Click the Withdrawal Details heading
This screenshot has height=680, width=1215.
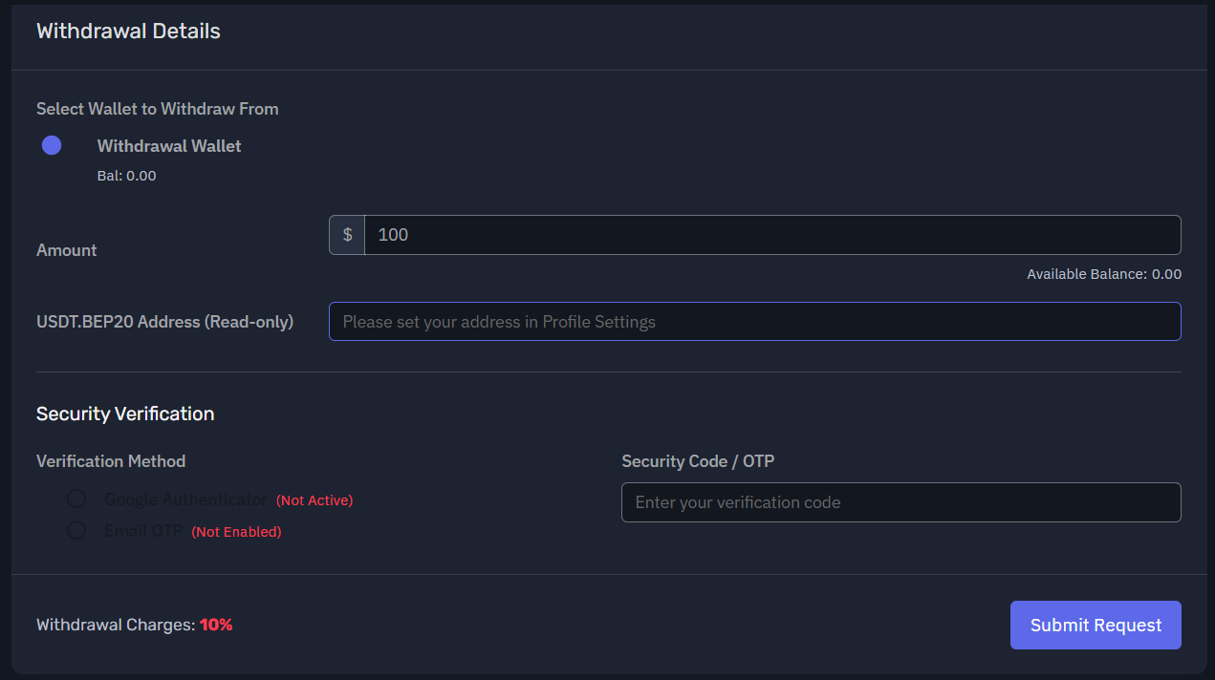click(x=128, y=32)
